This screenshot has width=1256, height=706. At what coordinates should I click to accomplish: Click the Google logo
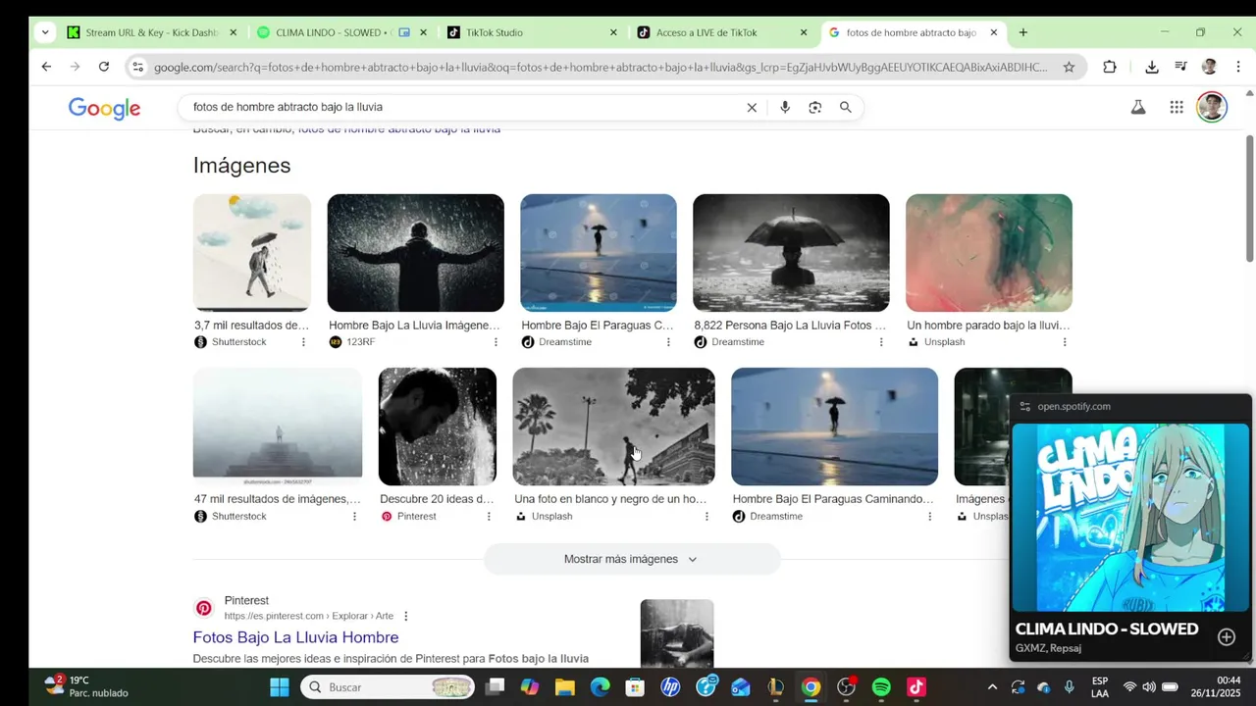104,108
